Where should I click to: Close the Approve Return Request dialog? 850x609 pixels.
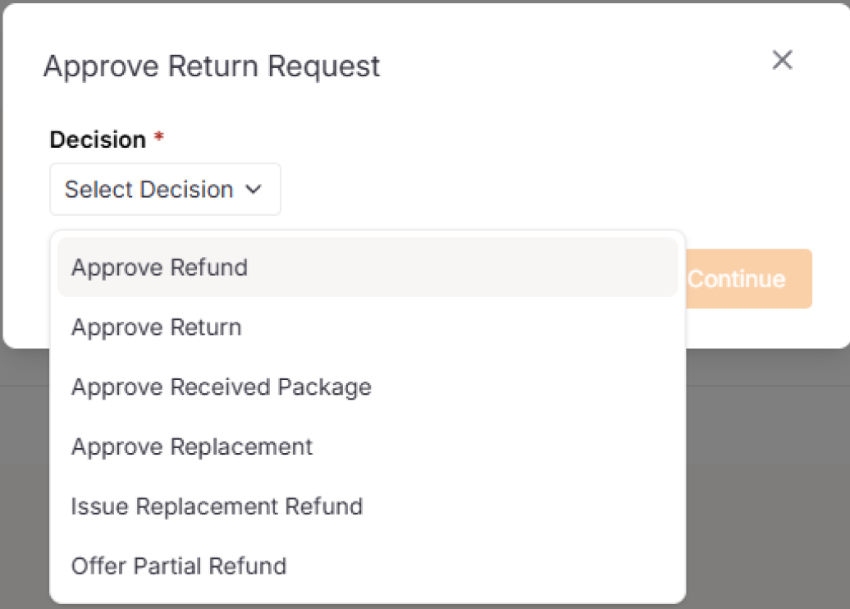pos(782,60)
